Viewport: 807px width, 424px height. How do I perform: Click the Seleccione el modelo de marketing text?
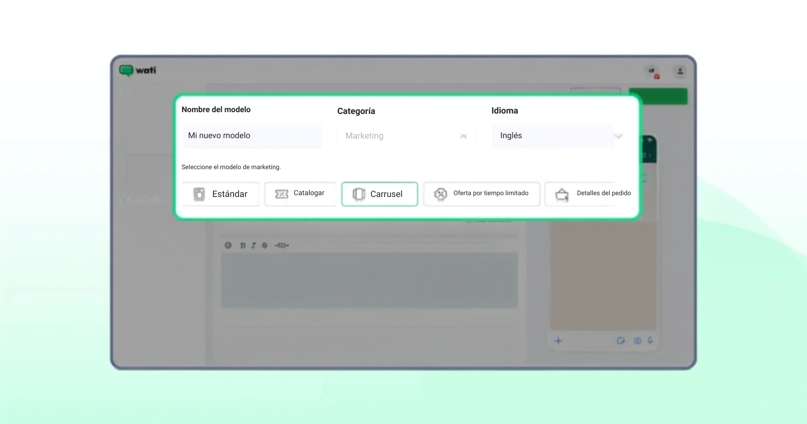click(x=231, y=167)
